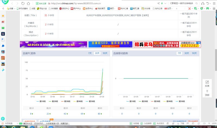The height and width of the screenshot is (128, 217).
Task: Open the 360搜索 bookmark
Action: (53, 9)
